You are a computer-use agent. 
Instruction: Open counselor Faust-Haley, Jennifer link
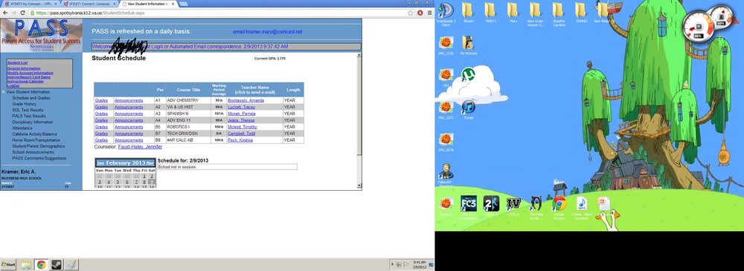[140, 147]
